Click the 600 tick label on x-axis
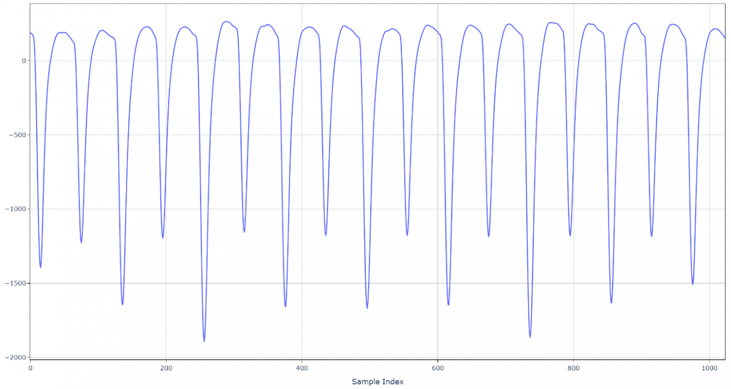The width and height of the screenshot is (731, 389). [x=438, y=368]
